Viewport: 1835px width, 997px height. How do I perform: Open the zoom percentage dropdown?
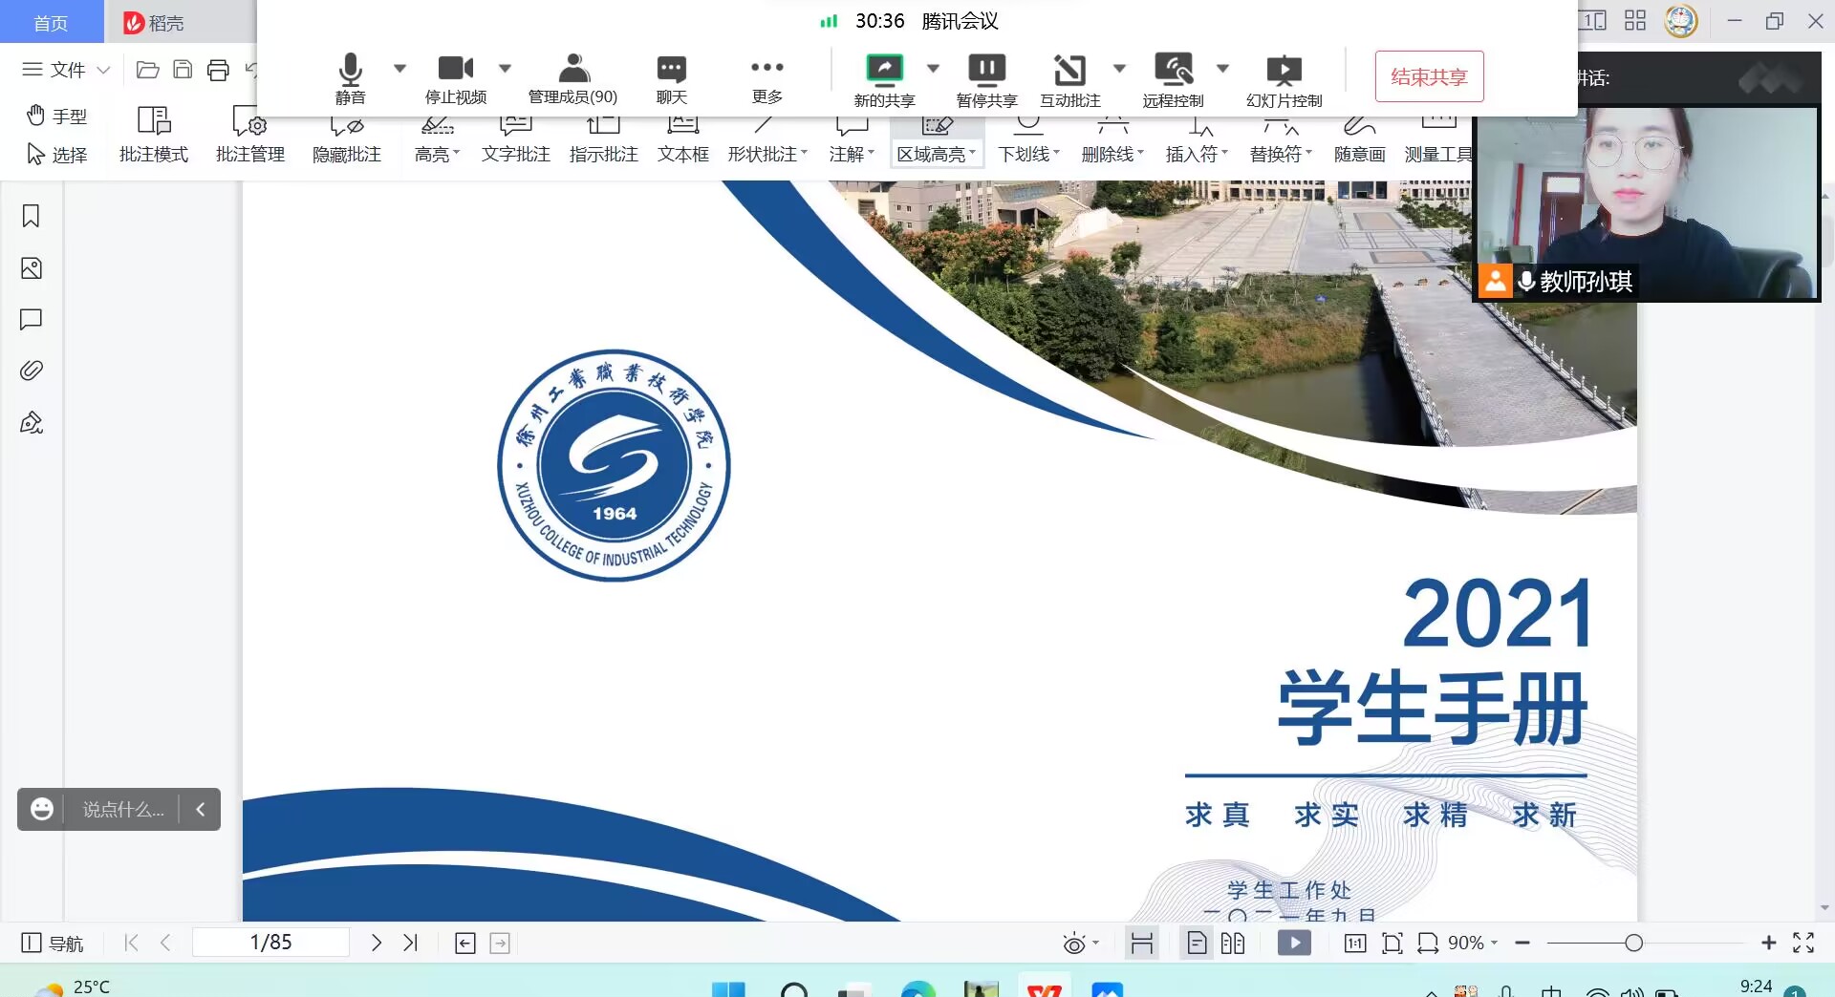pyautogui.click(x=1472, y=944)
